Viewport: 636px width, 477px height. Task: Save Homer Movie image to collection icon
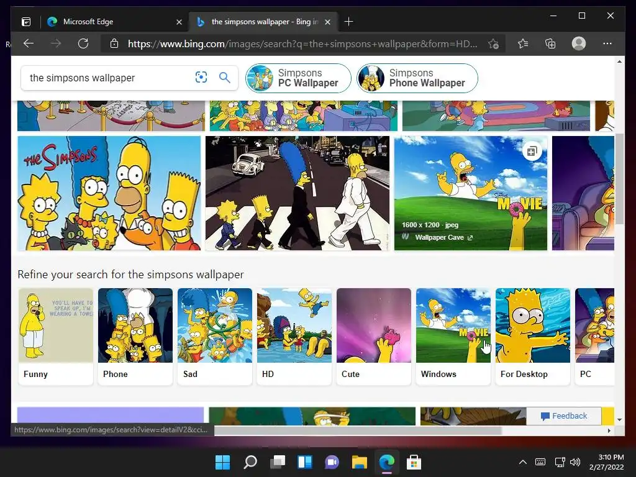(x=532, y=152)
